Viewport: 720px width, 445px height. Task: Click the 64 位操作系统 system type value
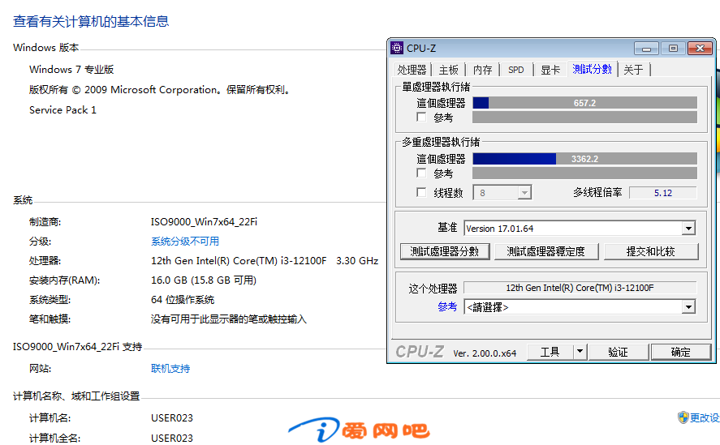point(183,300)
